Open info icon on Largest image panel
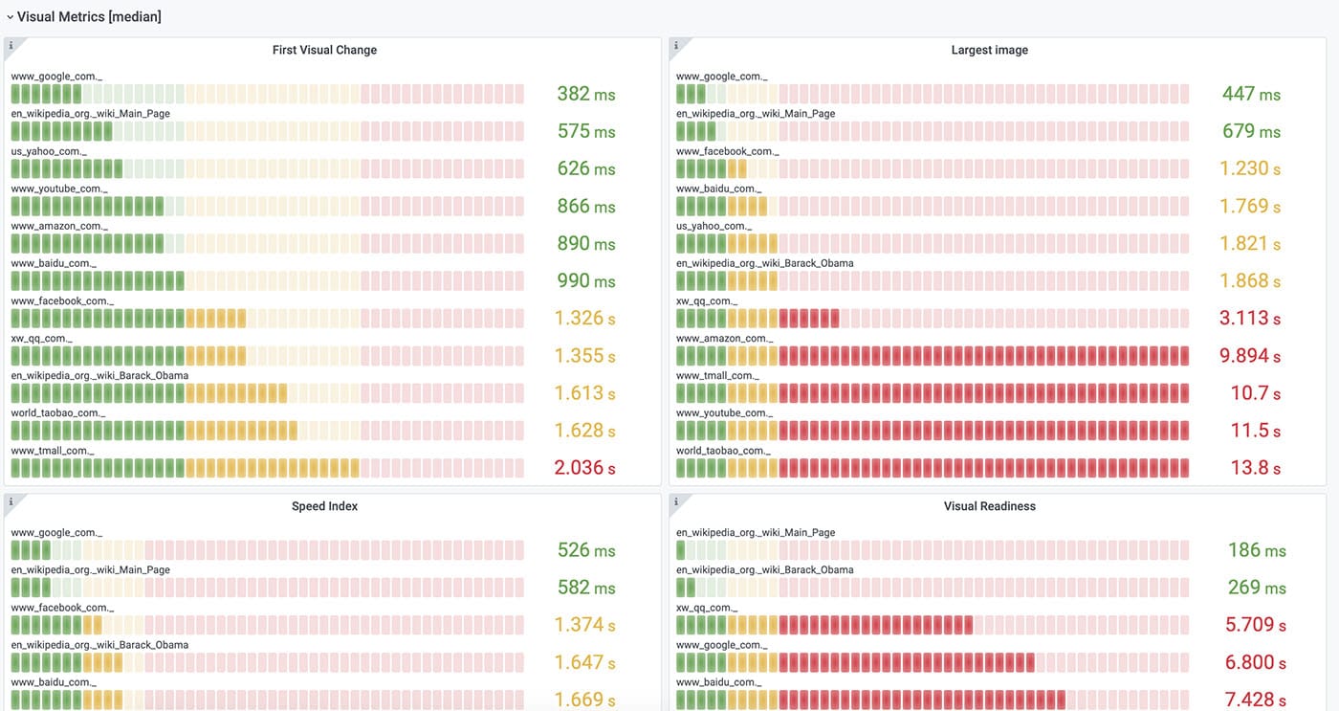The height and width of the screenshot is (711, 1339). coord(675,45)
